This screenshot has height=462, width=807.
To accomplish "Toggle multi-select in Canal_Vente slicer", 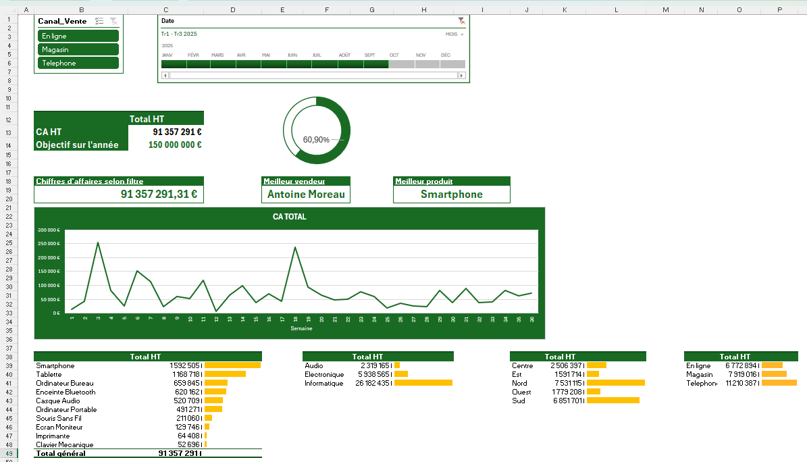I will coord(99,22).
